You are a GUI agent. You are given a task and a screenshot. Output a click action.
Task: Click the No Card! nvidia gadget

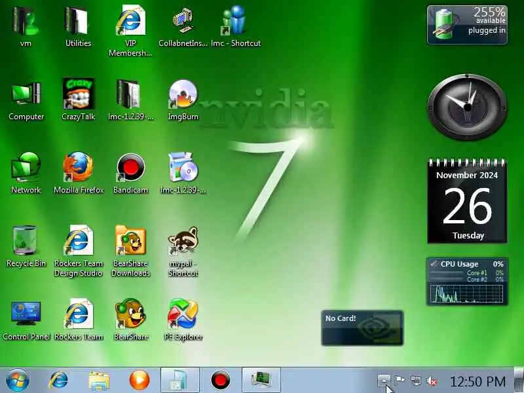tap(362, 328)
